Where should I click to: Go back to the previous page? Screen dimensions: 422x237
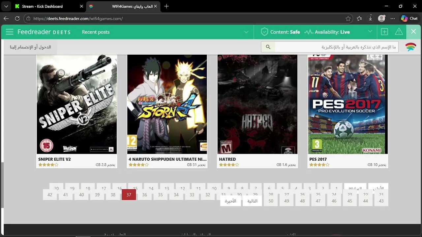(x=6, y=18)
